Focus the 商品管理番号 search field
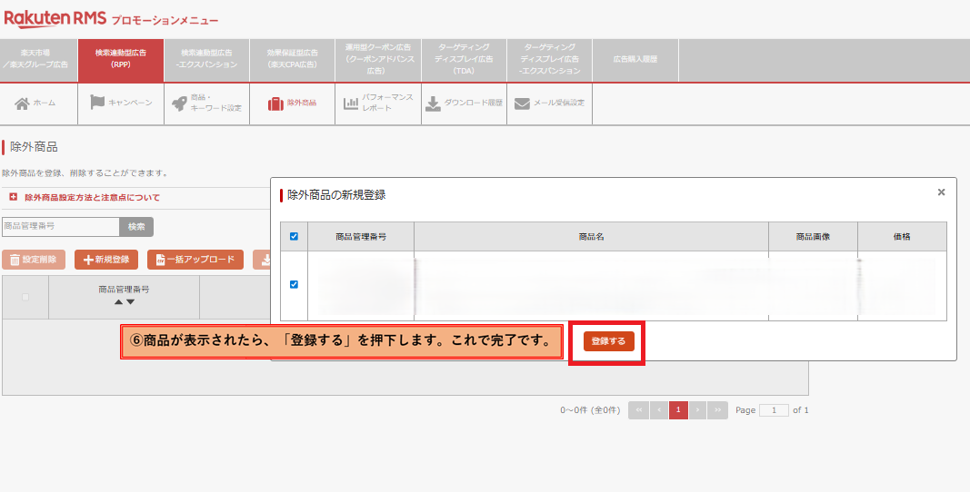970x492 pixels. [60, 226]
